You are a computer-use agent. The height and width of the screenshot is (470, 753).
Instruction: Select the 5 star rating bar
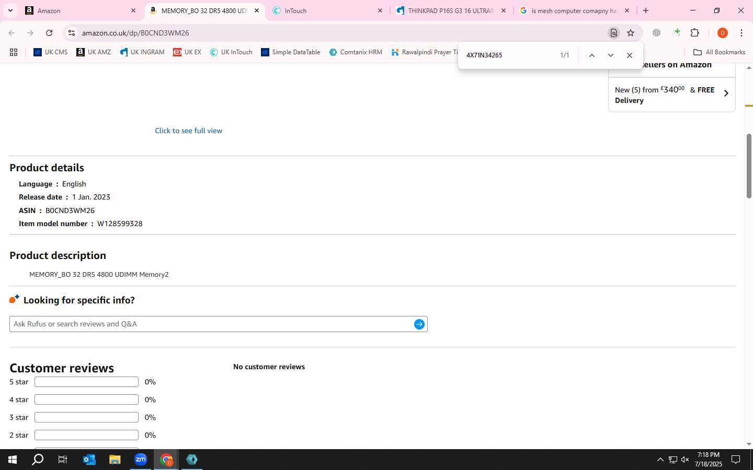86,382
